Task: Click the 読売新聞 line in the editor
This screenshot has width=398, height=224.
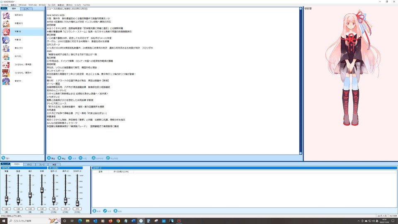Action: [x=51, y=25]
